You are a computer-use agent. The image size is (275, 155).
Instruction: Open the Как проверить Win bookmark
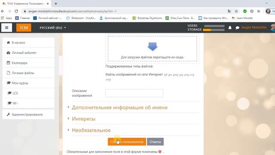point(213,18)
